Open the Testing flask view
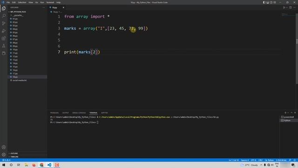The image size is (298, 168). pos(4,46)
